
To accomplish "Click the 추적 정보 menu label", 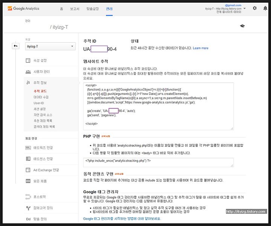I will point(40,82).
